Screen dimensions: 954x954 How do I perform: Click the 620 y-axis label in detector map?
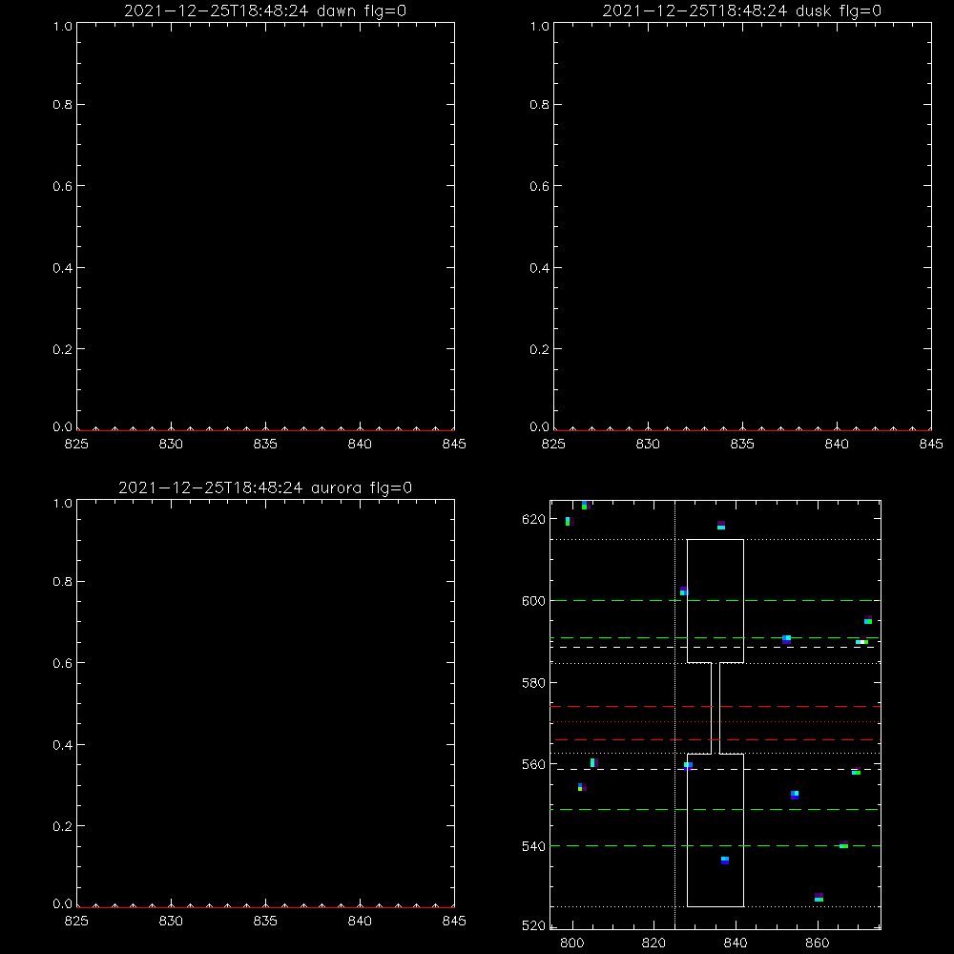(533, 520)
